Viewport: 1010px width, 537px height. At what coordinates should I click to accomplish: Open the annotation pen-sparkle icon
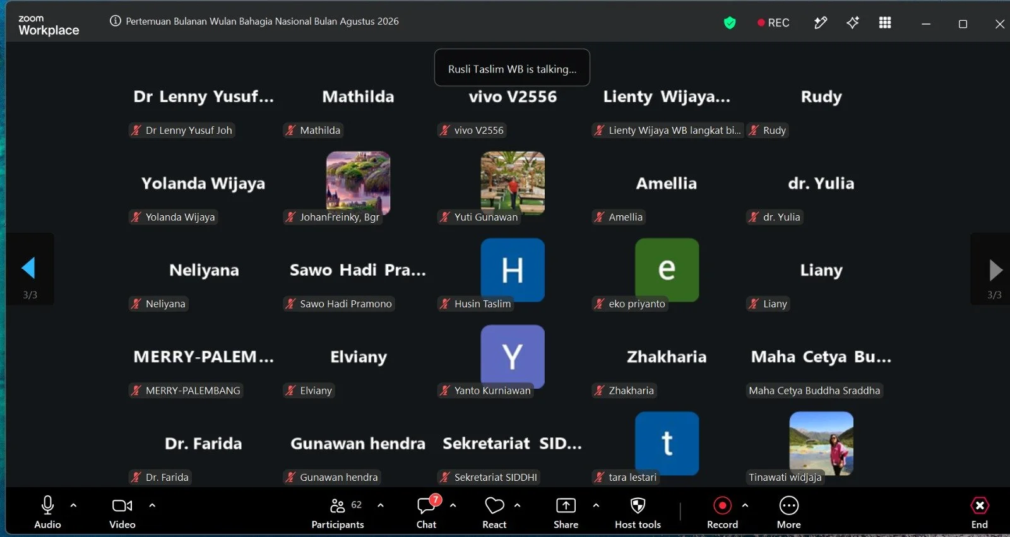(821, 23)
